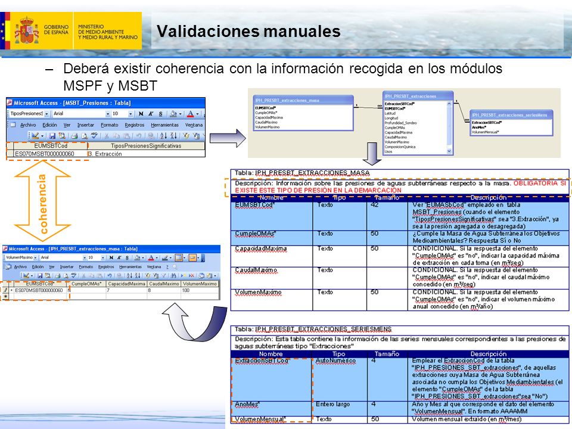Click EUMSBTCod column header in MSBT_Presiones
The height and width of the screenshot is (429, 572).
coord(50,145)
